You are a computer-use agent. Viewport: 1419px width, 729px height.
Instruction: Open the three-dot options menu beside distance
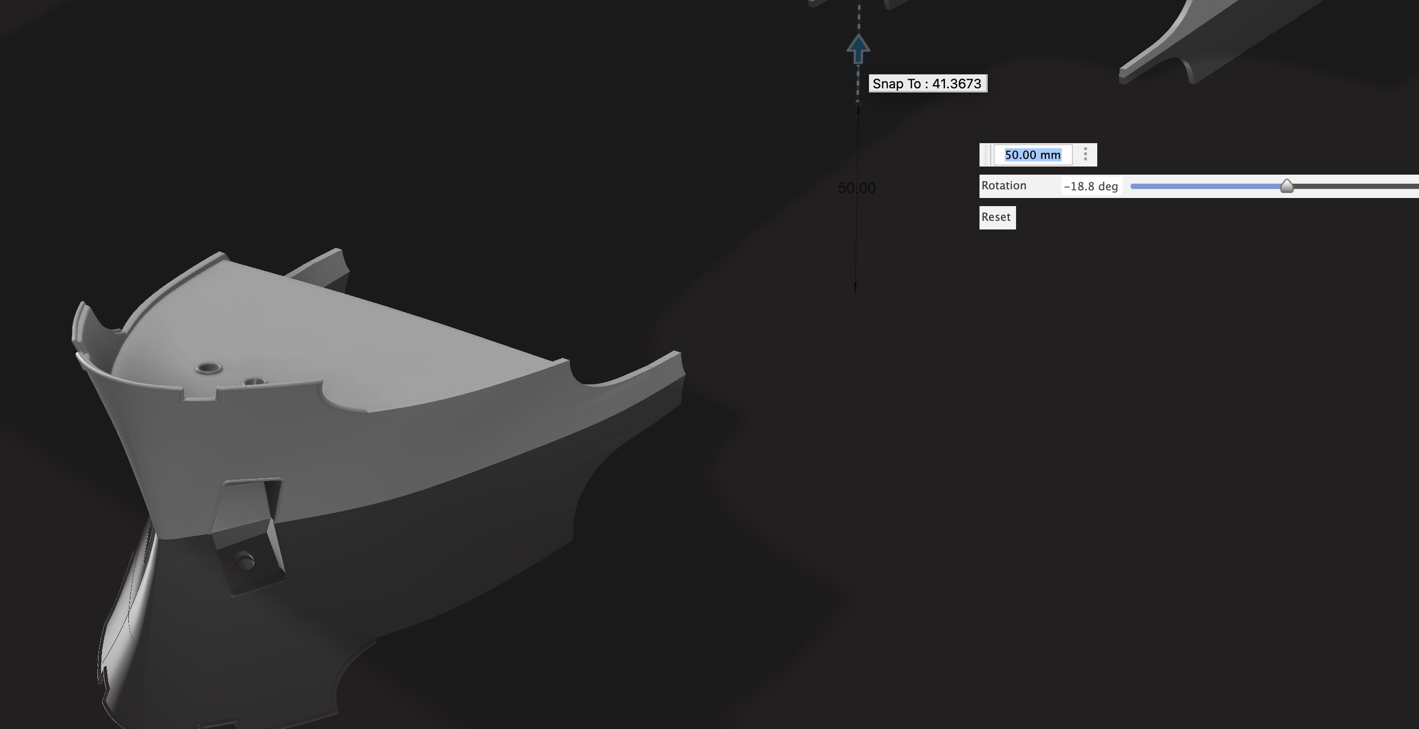point(1085,154)
